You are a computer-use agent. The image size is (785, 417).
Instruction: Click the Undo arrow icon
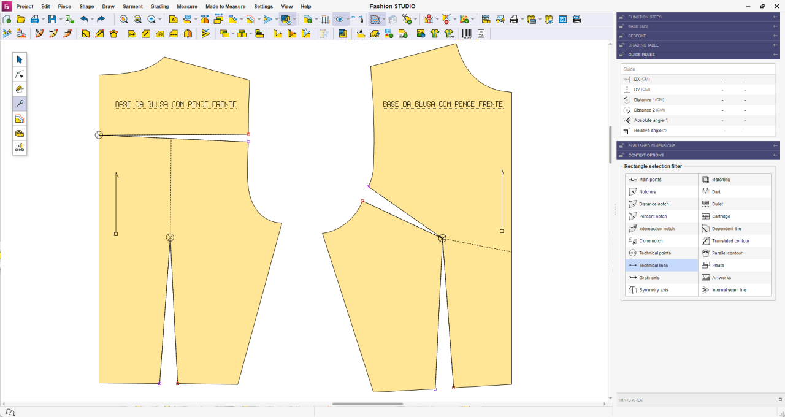(84, 20)
